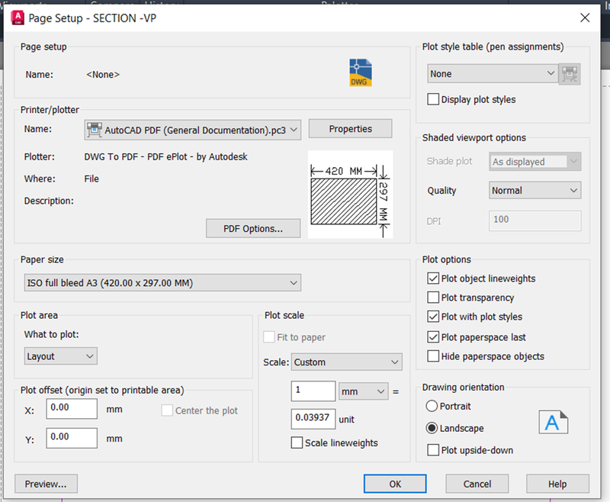Click the Cancel button

[477, 484]
